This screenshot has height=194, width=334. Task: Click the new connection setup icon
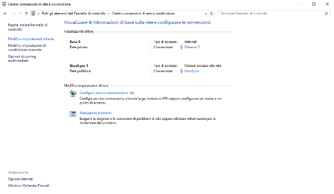[73, 93]
